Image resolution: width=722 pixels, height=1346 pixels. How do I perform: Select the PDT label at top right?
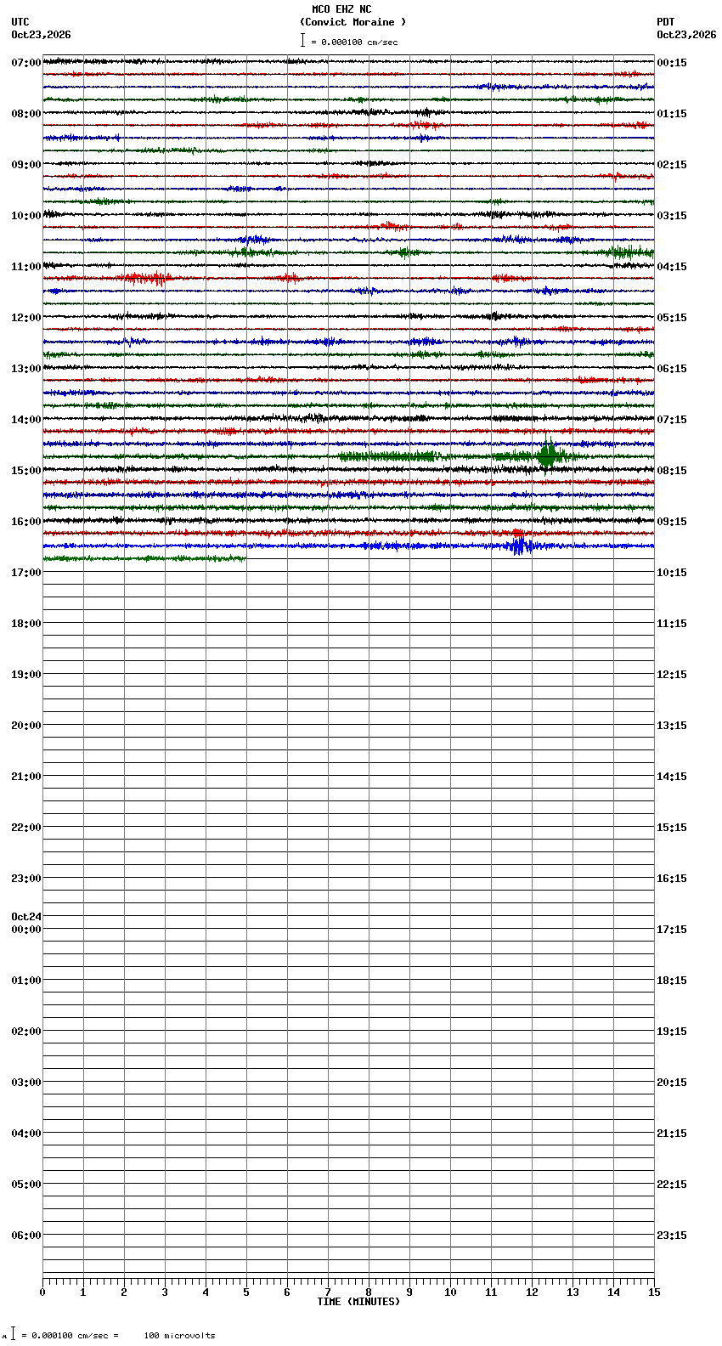click(x=665, y=22)
